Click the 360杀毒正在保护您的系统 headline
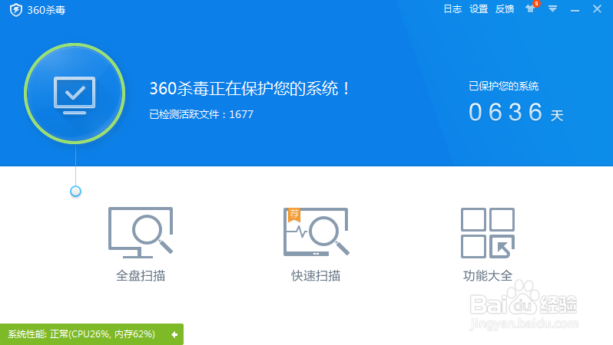The width and height of the screenshot is (613, 345). coord(250,89)
